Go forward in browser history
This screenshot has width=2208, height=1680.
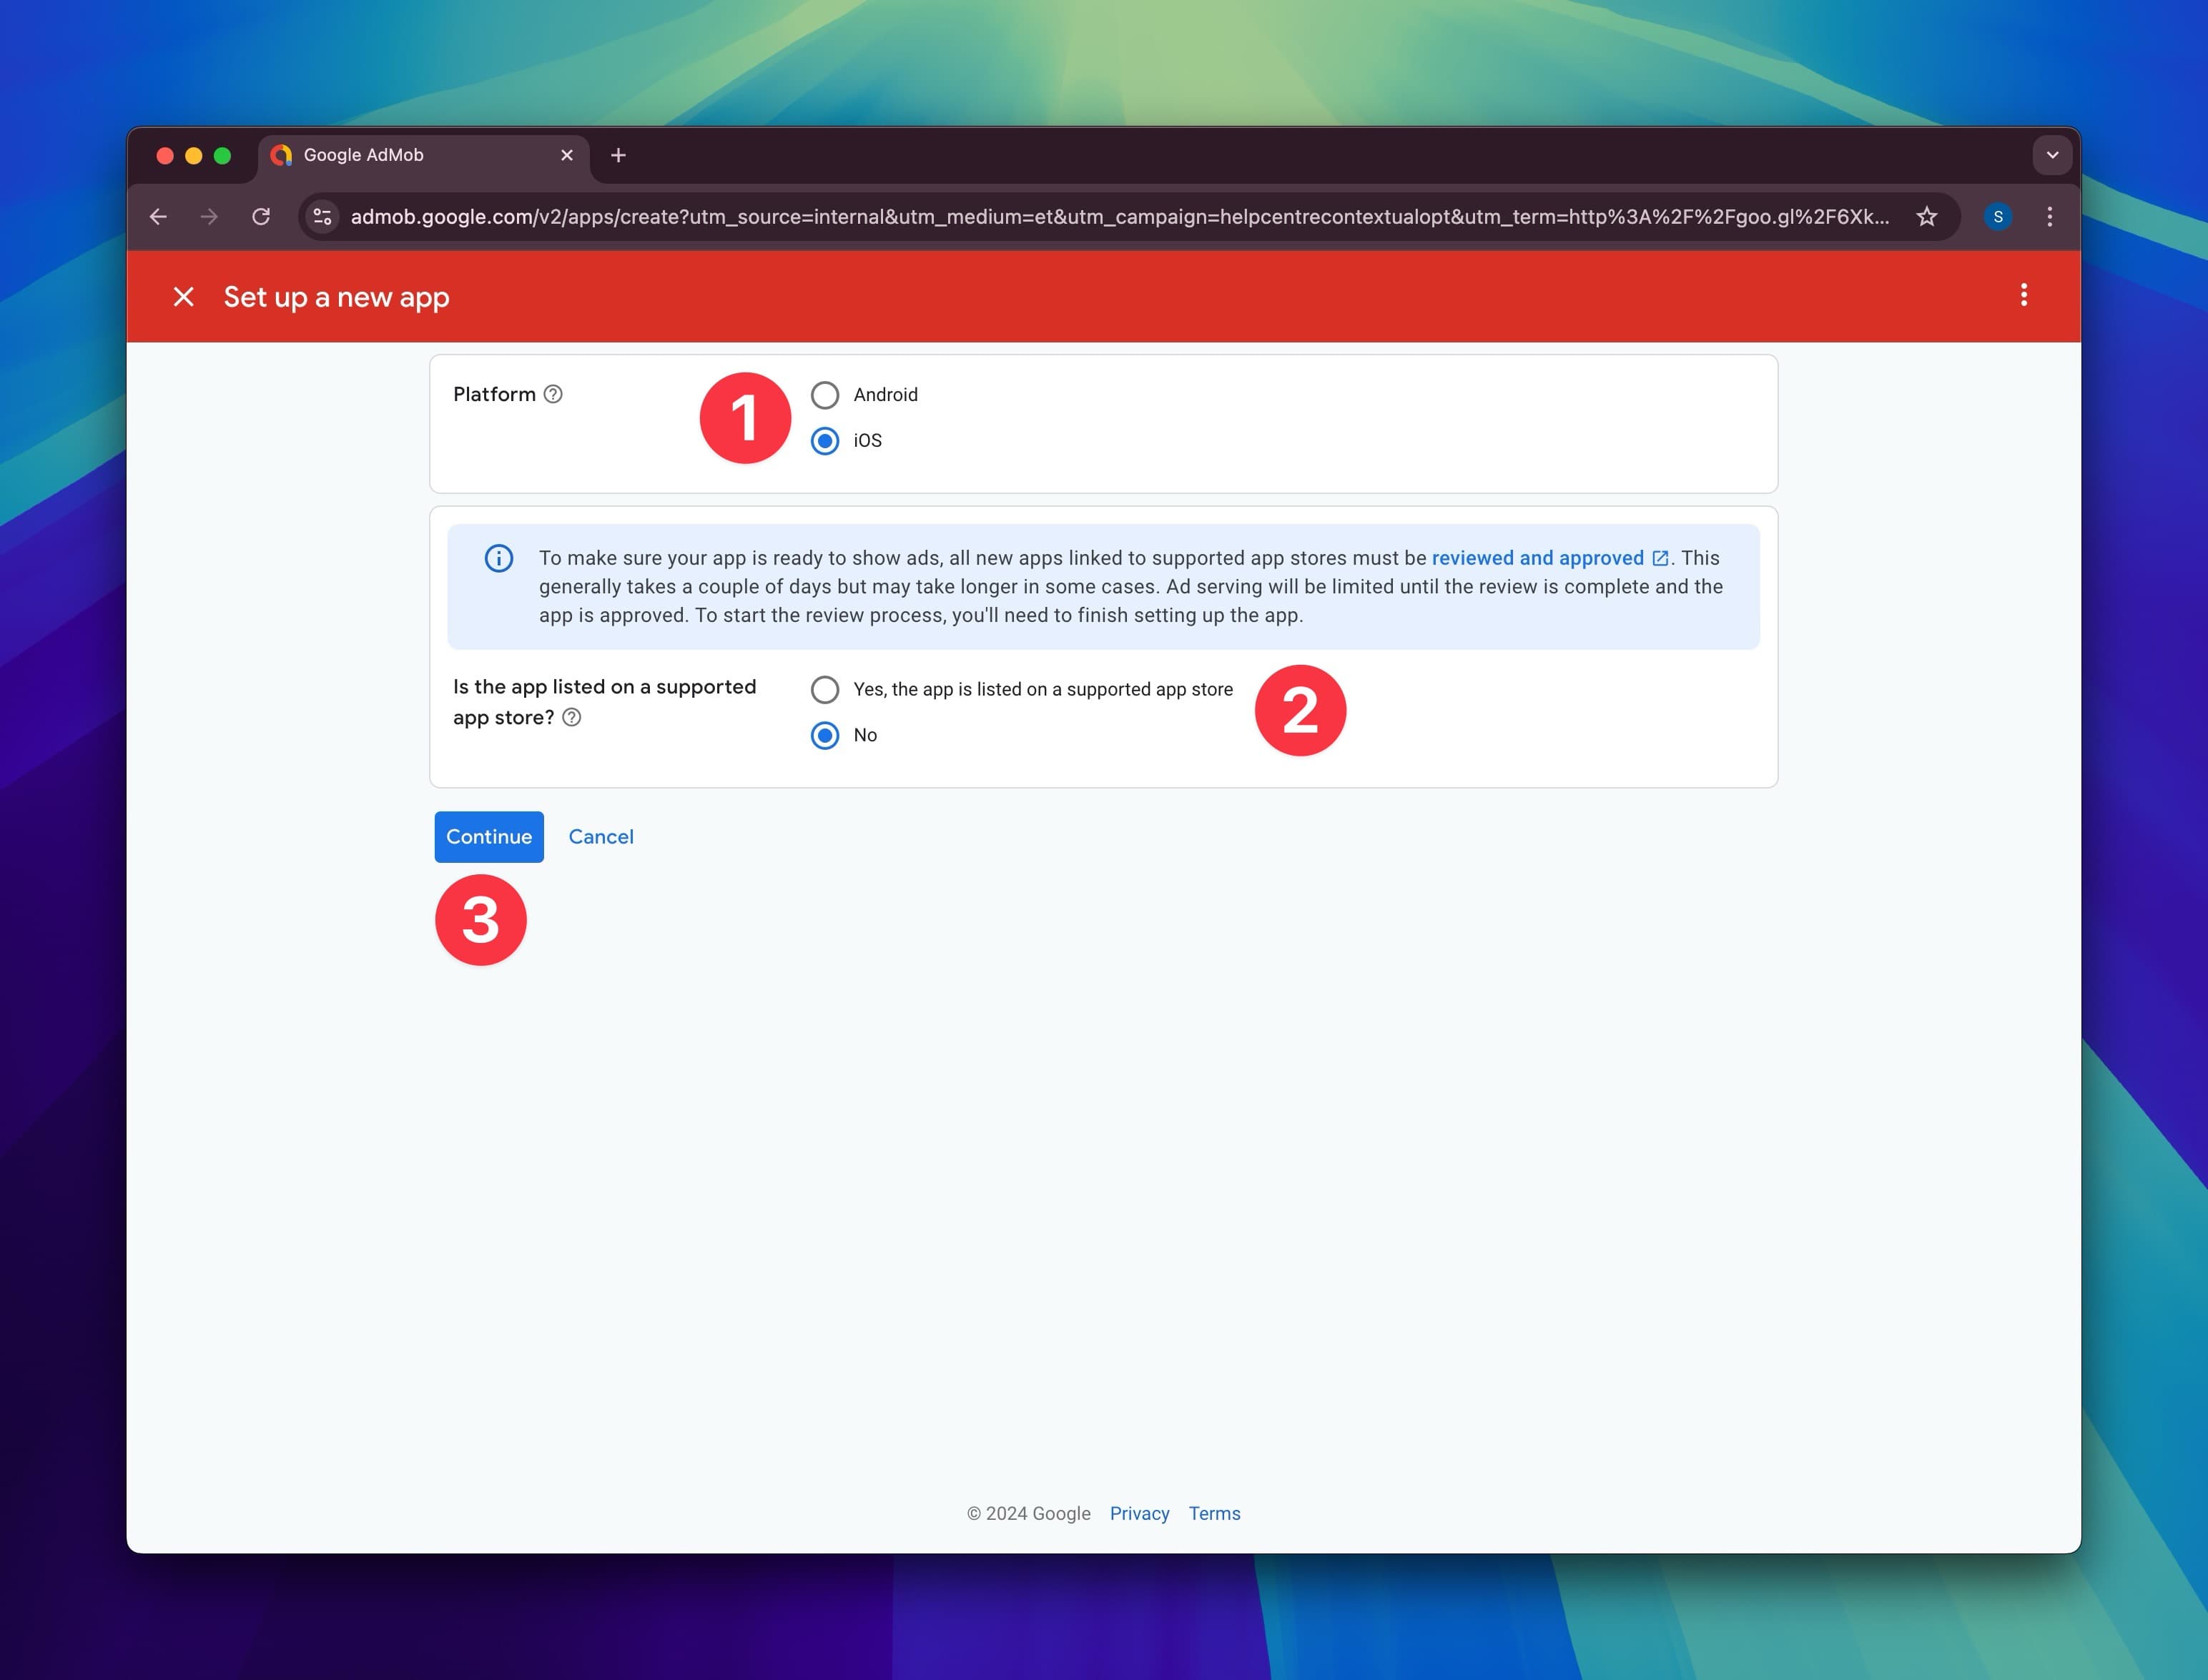coord(209,217)
